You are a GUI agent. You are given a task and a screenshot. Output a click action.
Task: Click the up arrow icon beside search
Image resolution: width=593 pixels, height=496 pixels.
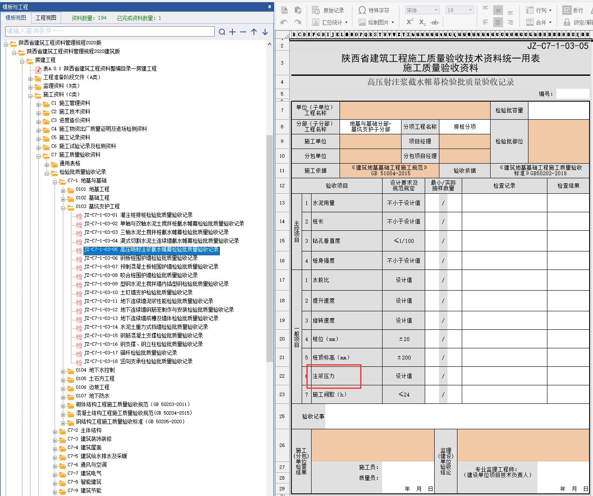coord(254,31)
